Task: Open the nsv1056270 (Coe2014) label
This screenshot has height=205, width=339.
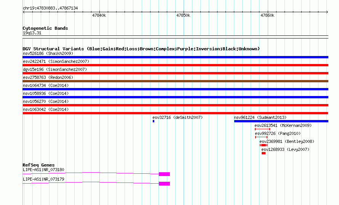Action: point(46,101)
